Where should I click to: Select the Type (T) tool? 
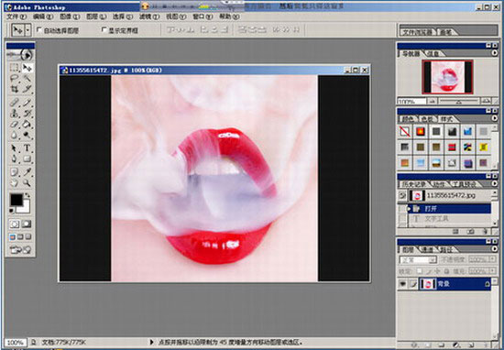coord(27,148)
